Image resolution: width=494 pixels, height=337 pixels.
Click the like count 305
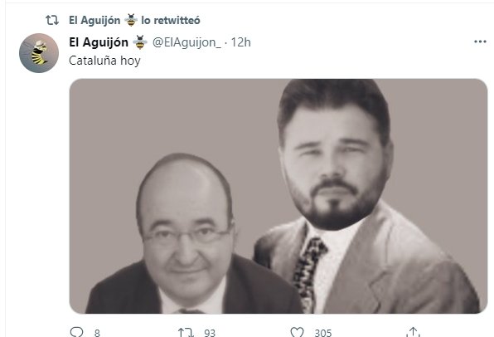click(323, 333)
